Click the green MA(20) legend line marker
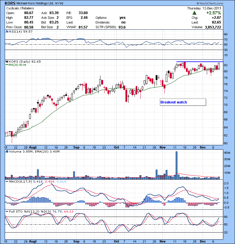 pos(7,65)
